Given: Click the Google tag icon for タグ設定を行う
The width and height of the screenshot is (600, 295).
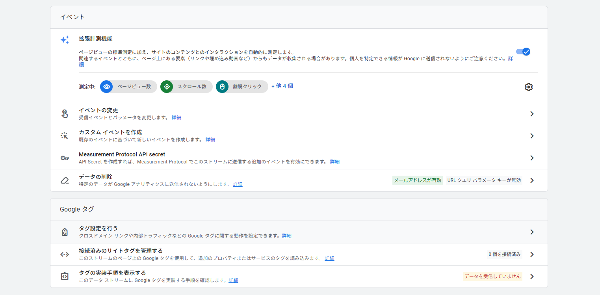Looking at the screenshot, I should (x=65, y=232).
